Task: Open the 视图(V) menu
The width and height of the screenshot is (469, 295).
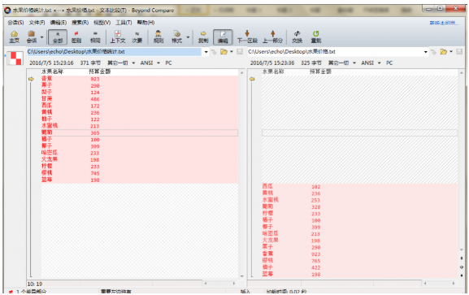Action: pos(102,23)
